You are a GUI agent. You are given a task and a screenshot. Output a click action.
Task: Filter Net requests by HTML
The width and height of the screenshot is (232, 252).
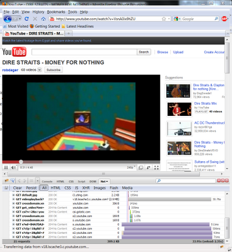click(x=55, y=188)
